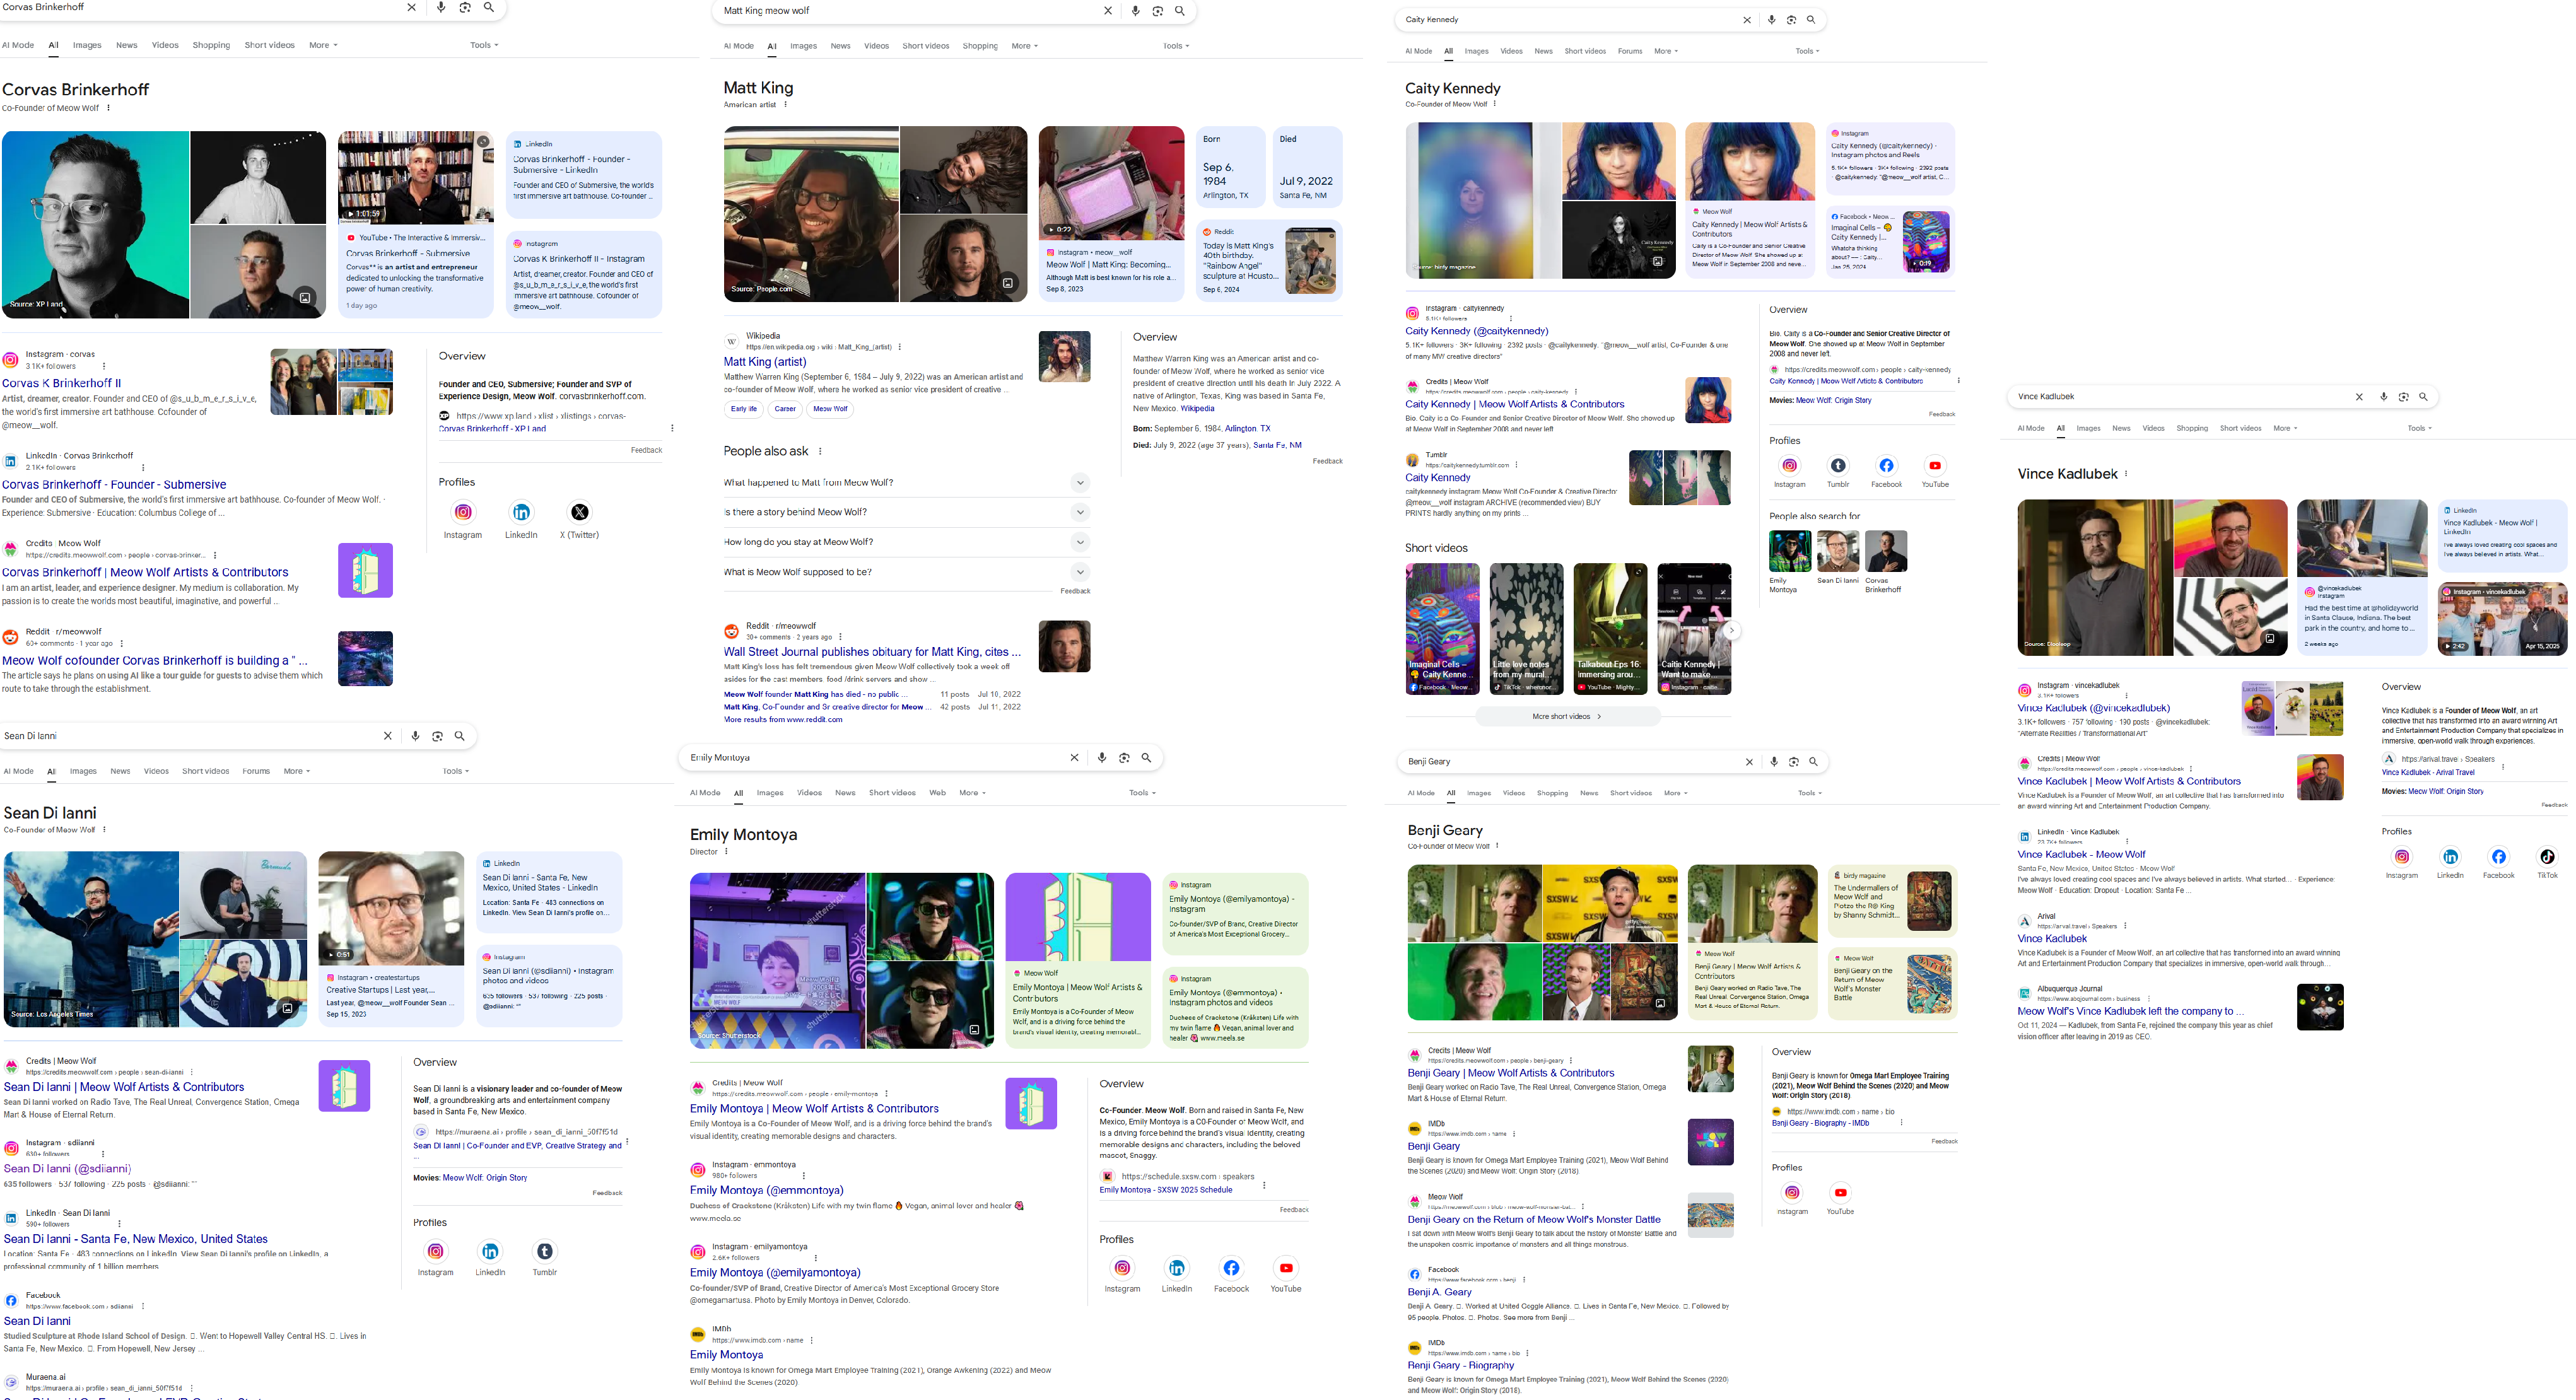
Task: Open Shopping tab in Benji Geary results
Action: click(x=1552, y=793)
